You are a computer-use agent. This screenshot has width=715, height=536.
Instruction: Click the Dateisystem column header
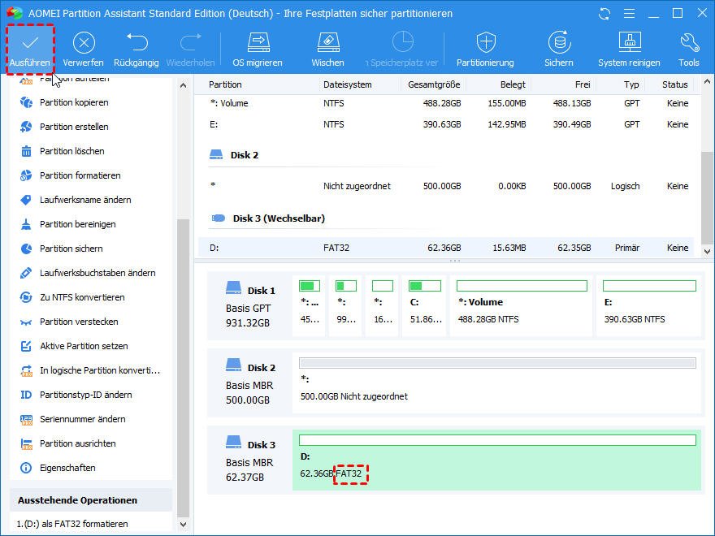pos(347,84)
